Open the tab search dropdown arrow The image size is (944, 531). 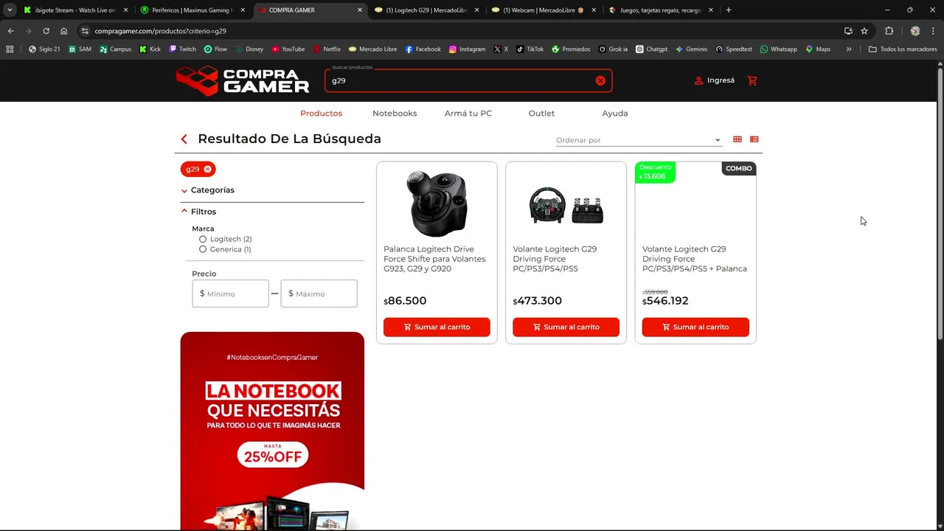(x=10, y=10)
